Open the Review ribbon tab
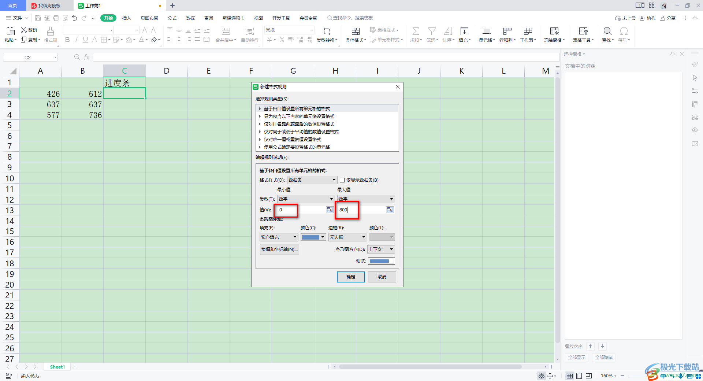Screen dimensions: 703x381 (209, 18)
